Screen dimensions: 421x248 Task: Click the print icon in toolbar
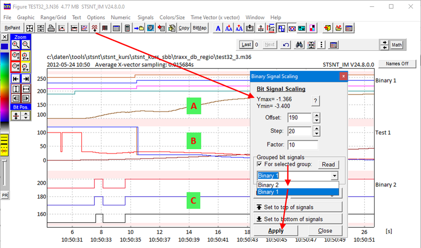tap(51, 28)
